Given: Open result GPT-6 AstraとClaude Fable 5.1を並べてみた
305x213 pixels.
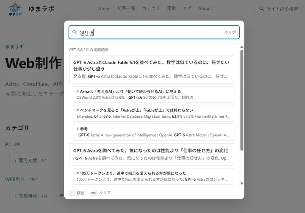Looking at the screenshot, I should 152,69.
